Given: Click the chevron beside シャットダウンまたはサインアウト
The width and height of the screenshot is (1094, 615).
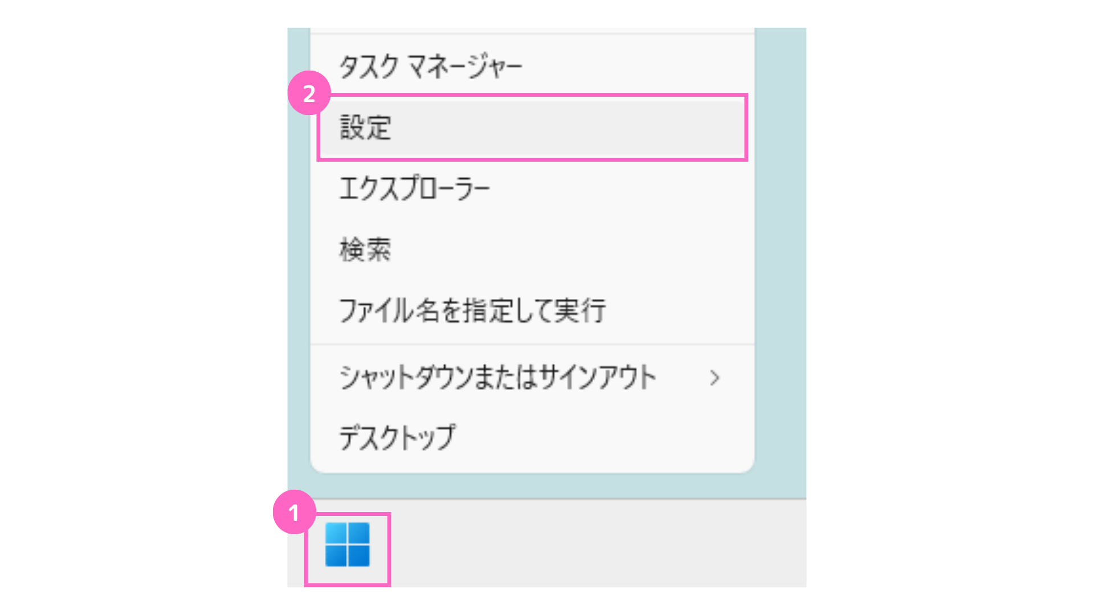Looking at the screenshot, I should click(715, 378).
